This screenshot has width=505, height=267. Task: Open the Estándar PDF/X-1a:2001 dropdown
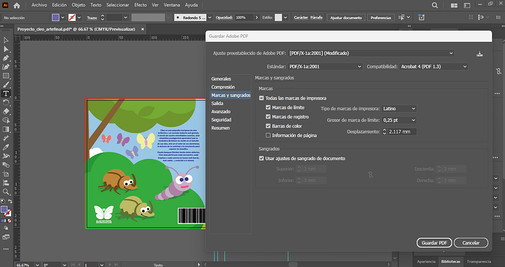(x=325, y=66)
